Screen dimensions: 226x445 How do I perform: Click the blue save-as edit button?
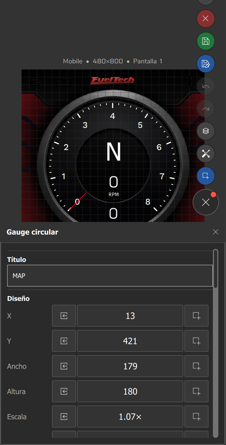[x=206, y=64]
